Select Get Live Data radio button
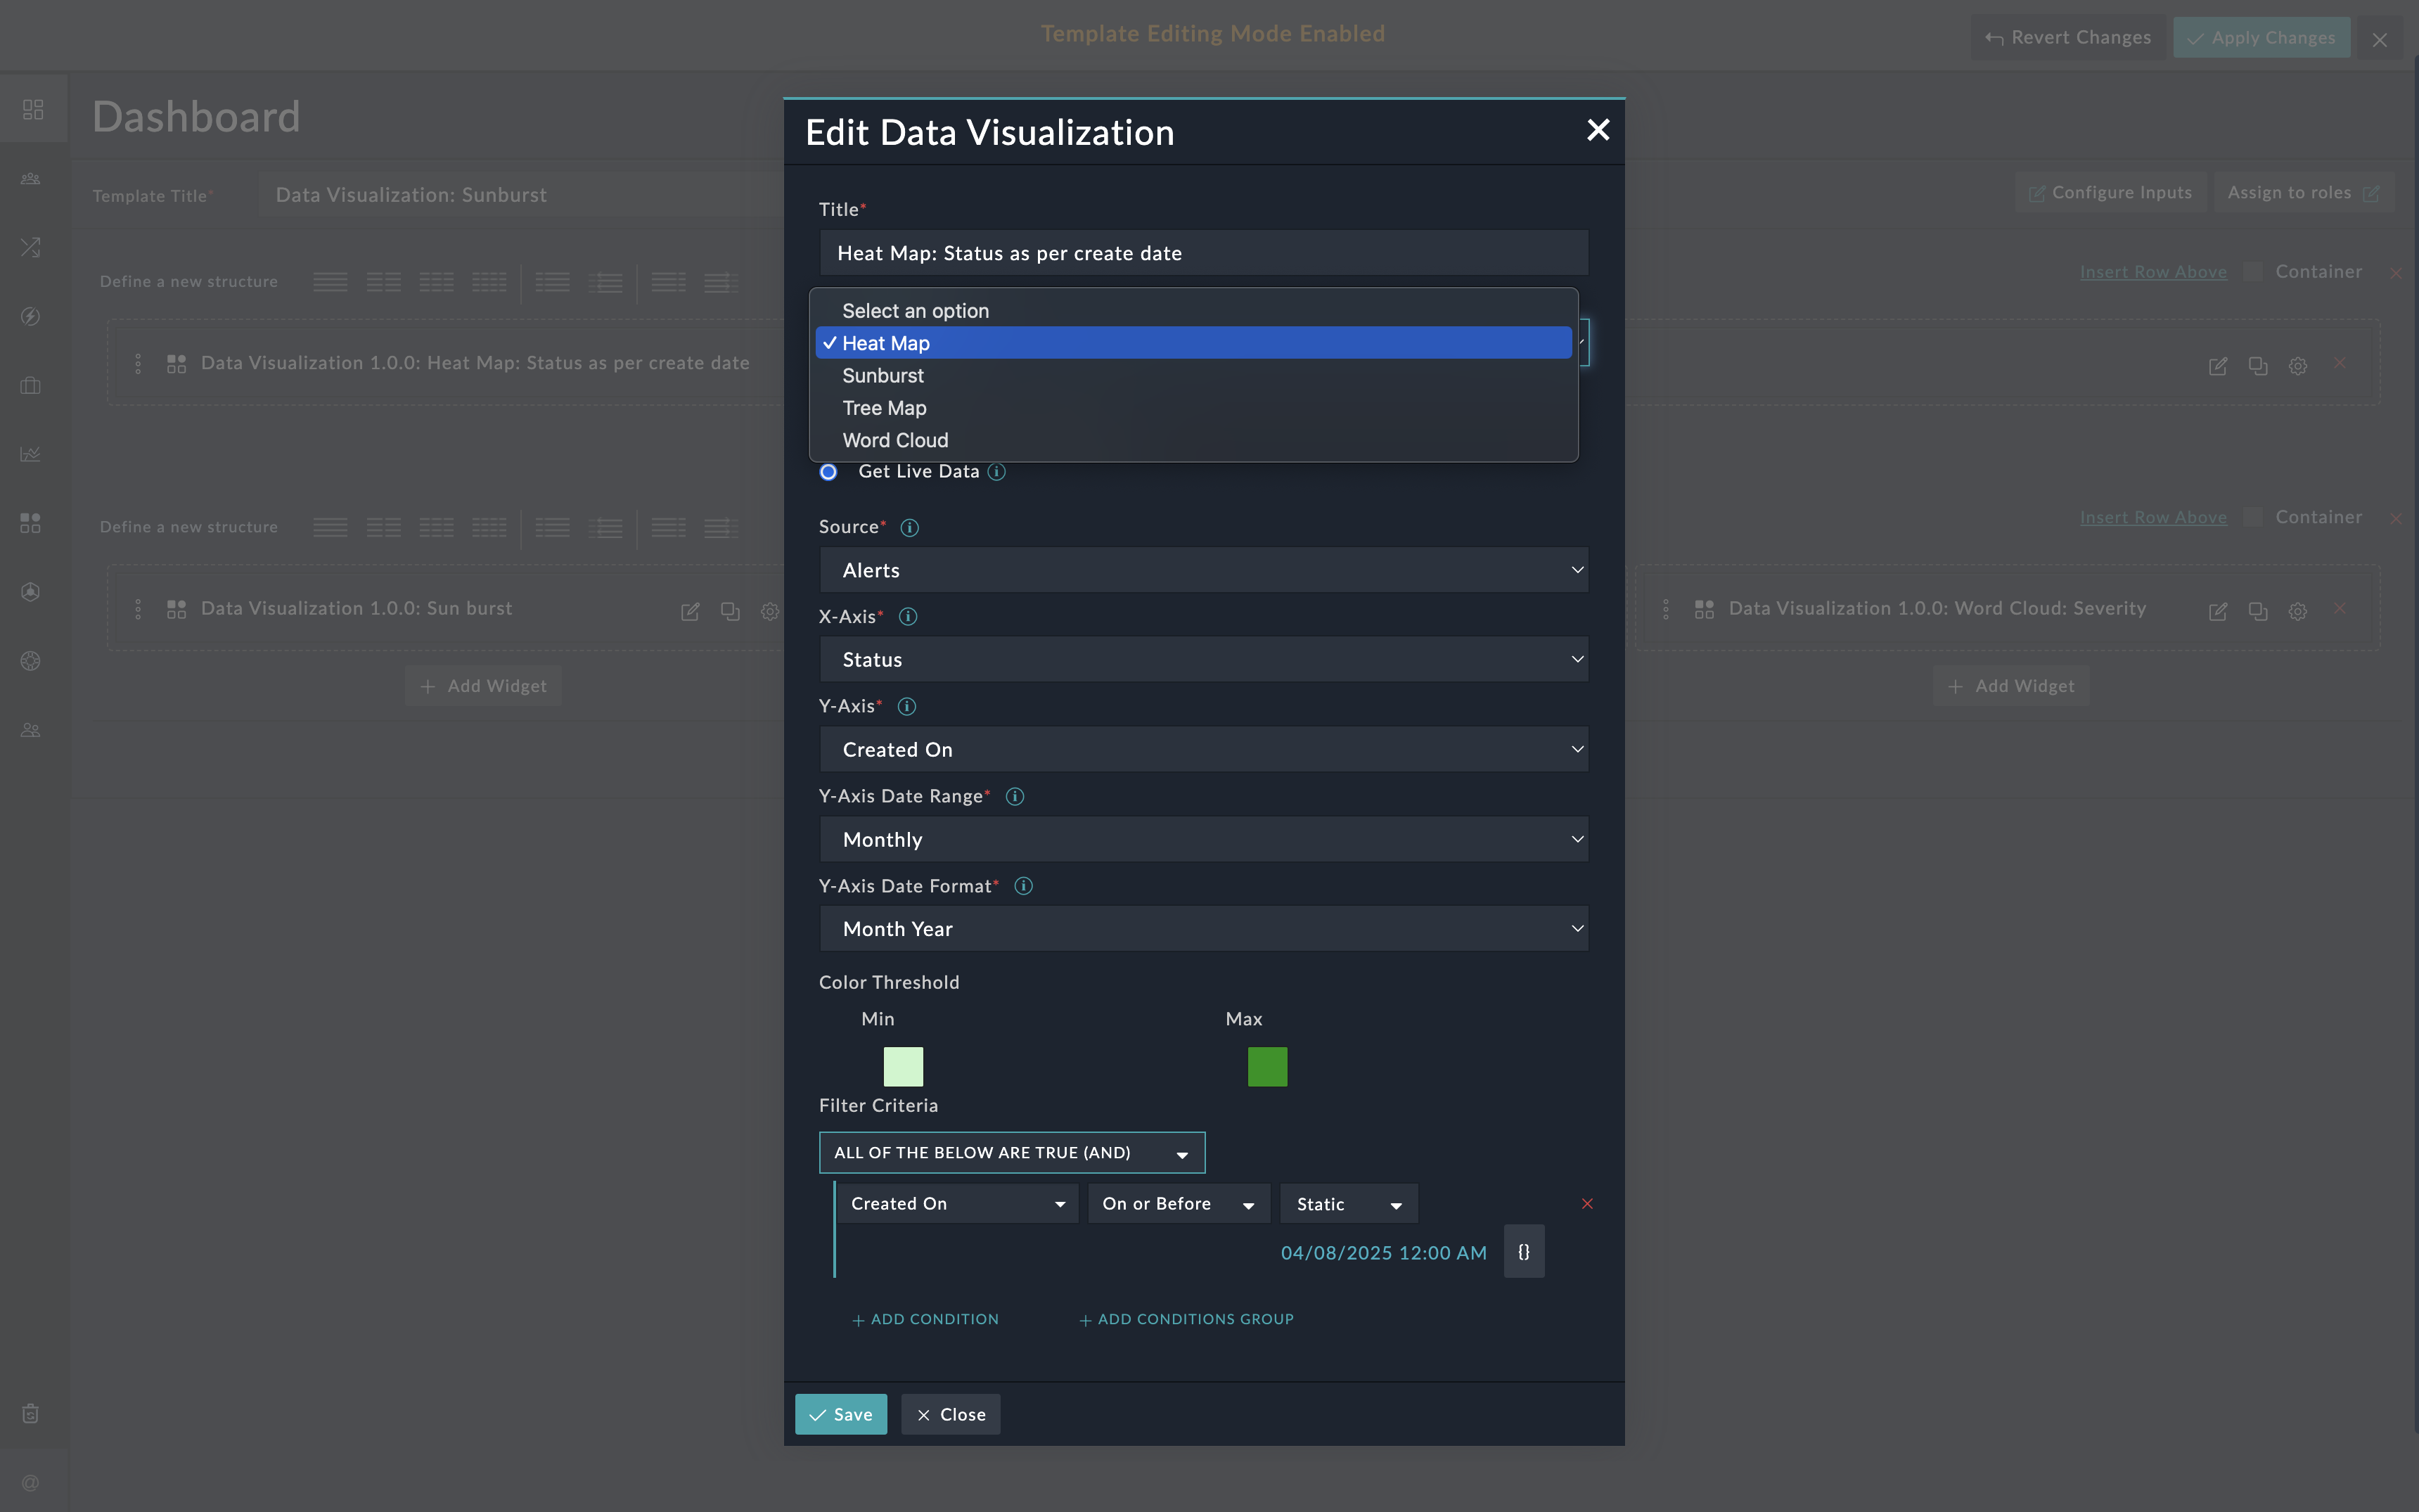Image resolution: width=2419 pixels, height=1512 pixels. (x=828, y=472)
